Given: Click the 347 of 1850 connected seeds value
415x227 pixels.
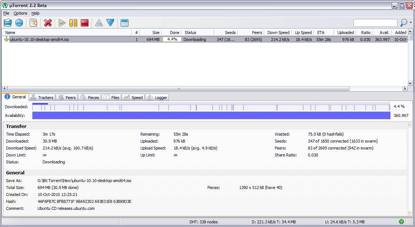Looking at the screenshot, I should click(343, 141).
